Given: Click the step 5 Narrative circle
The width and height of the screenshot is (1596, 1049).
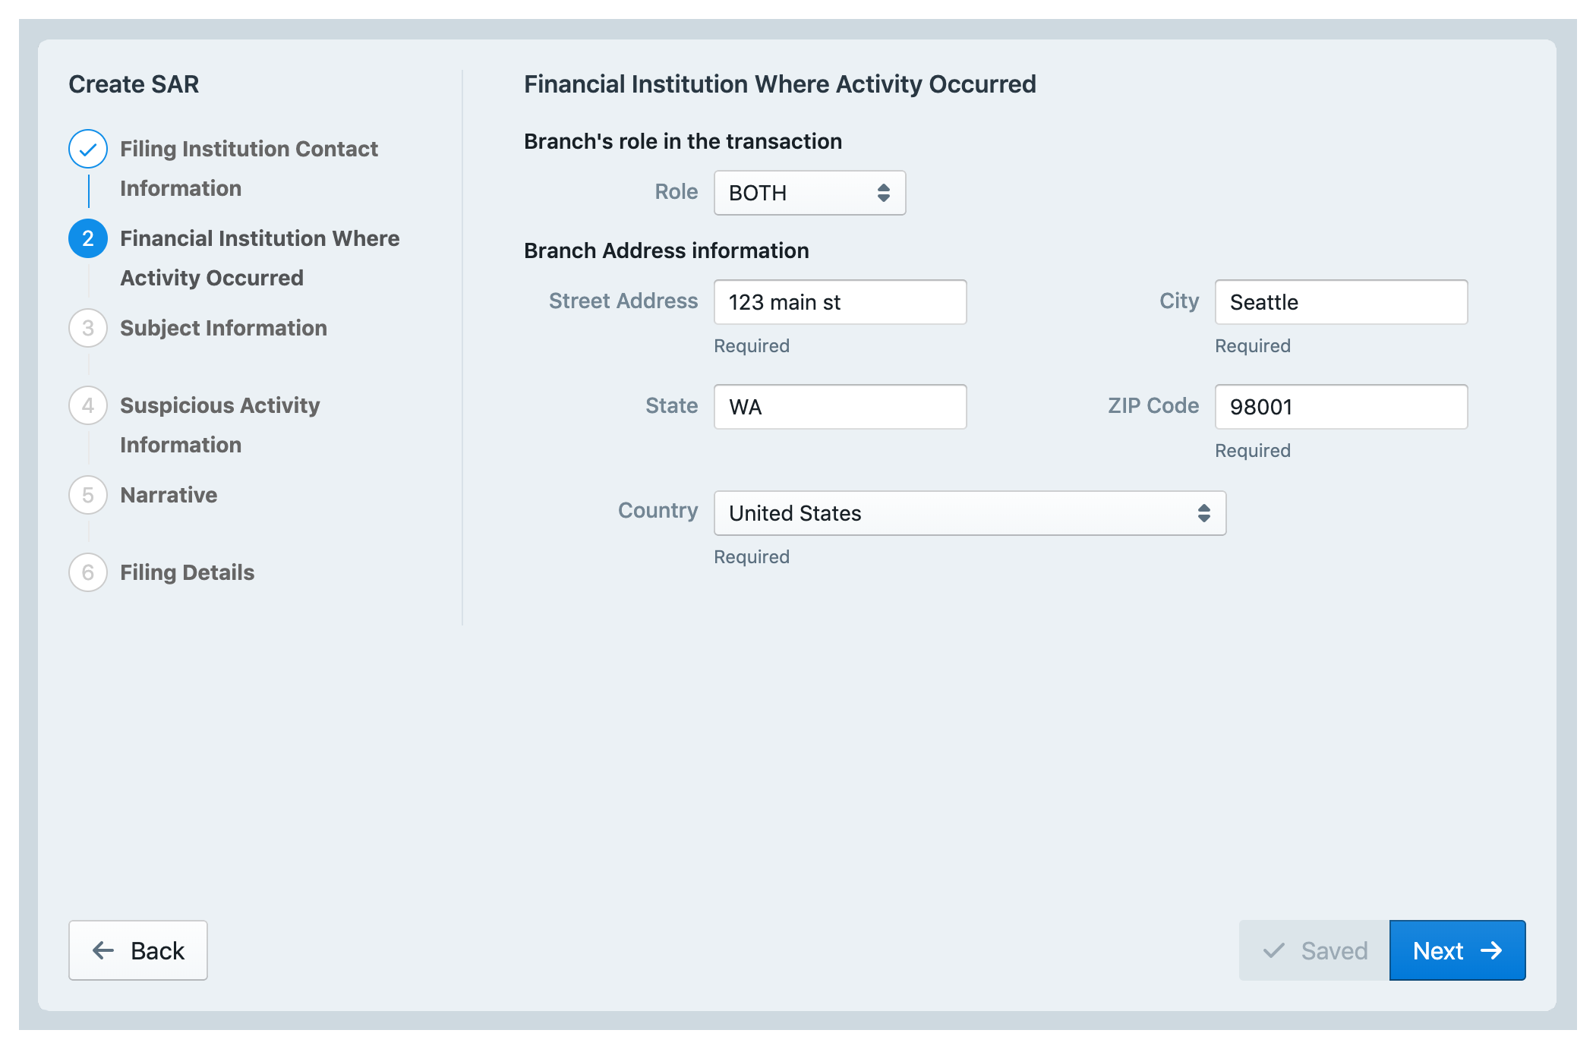Looking at the screenshot, I should pos(88,494).
